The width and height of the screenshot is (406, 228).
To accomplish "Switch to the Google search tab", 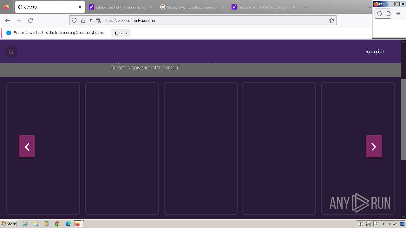I will coord(192,7).
